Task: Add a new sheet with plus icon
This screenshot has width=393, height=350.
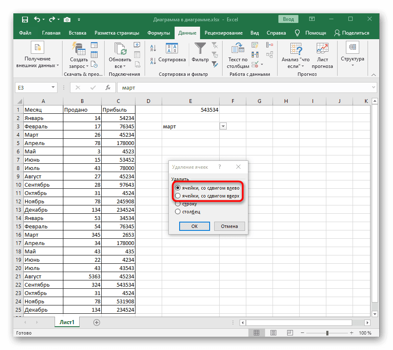Action: (97, 322)
